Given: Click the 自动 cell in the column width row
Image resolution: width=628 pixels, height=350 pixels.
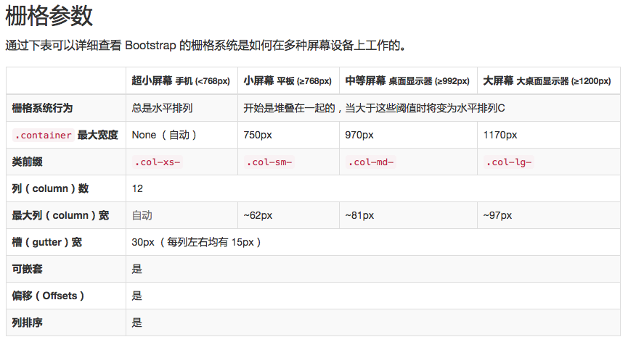Looking at the screenshot, I should (142, 215).
